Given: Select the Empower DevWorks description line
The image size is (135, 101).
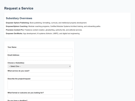Looking at the screenshot, I should [43, 33].
